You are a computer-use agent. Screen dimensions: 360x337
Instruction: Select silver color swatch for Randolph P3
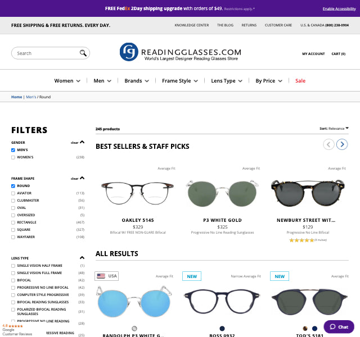[x=134, y=329]
